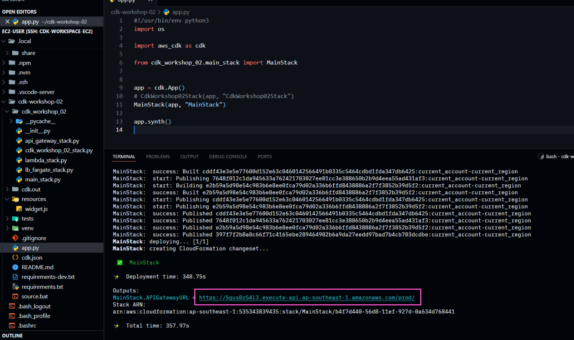Screen dimensions: 574x340
Task: Click the api_gateway_stack.py Python icon
Action: (19, 141)
